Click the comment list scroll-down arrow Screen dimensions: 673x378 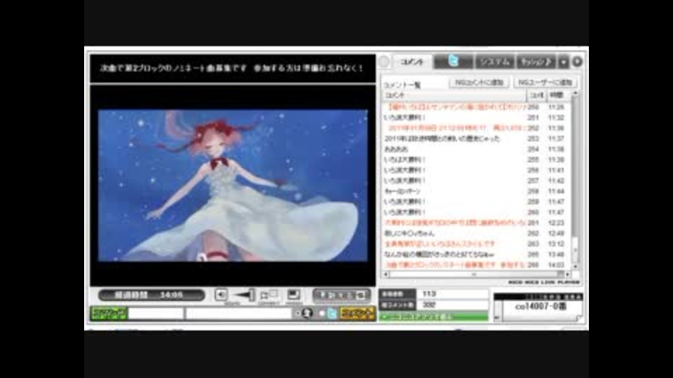coord(575,266)
